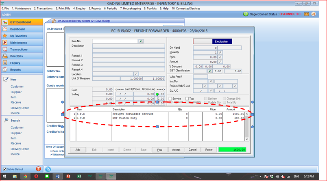Open My Favorites star item

coord(22,36)
